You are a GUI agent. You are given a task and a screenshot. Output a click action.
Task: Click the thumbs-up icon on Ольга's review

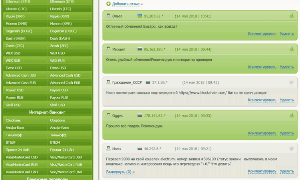click(292, 16)
